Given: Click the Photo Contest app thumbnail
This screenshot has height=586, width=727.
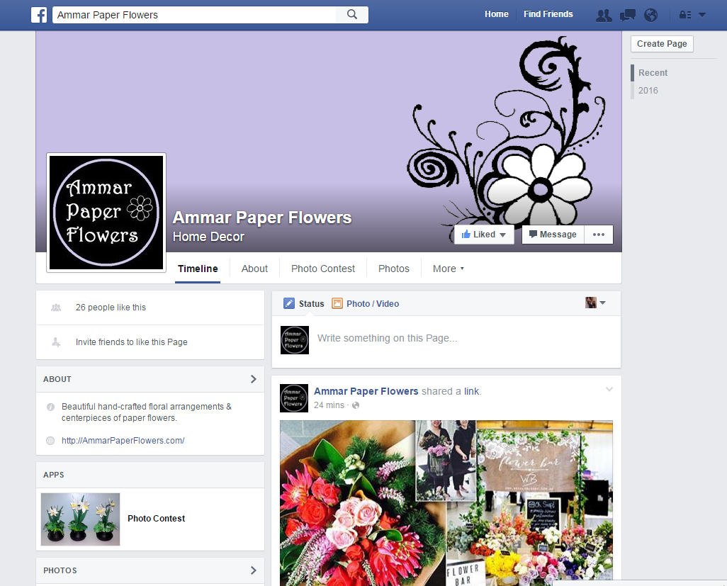Looking at the screenshot, I should click(x=80, y=519).
